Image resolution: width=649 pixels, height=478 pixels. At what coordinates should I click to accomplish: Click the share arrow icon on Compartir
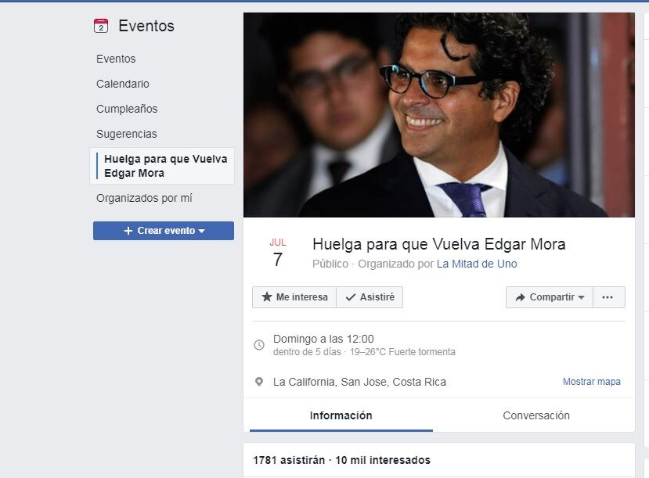521,297
